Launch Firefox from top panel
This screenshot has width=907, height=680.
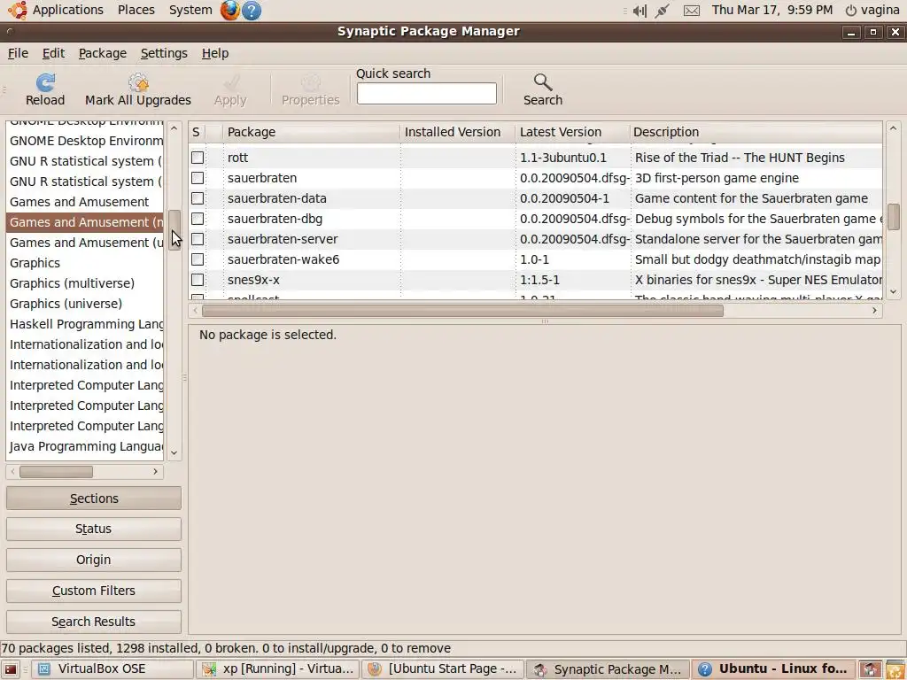tap(230, 11)
